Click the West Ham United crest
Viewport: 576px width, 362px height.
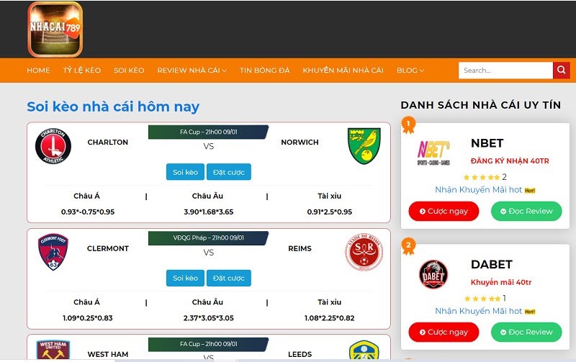pyautogui.click(x=53, y=350)
